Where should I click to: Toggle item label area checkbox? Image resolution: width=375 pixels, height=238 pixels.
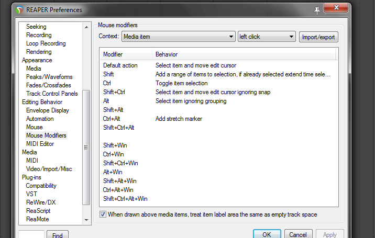tap(103, 214)
